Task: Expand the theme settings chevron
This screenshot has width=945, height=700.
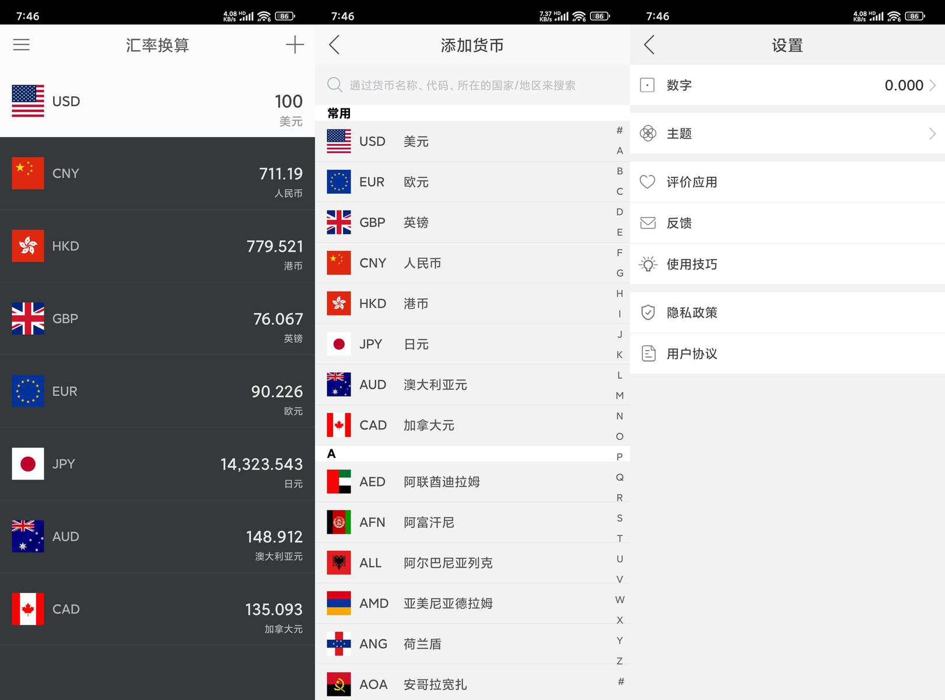Action: pyautogui.click(x=932, y=134)
